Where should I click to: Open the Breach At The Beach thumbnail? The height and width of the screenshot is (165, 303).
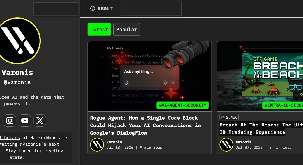pyautogui.click(x=260, y=76)
